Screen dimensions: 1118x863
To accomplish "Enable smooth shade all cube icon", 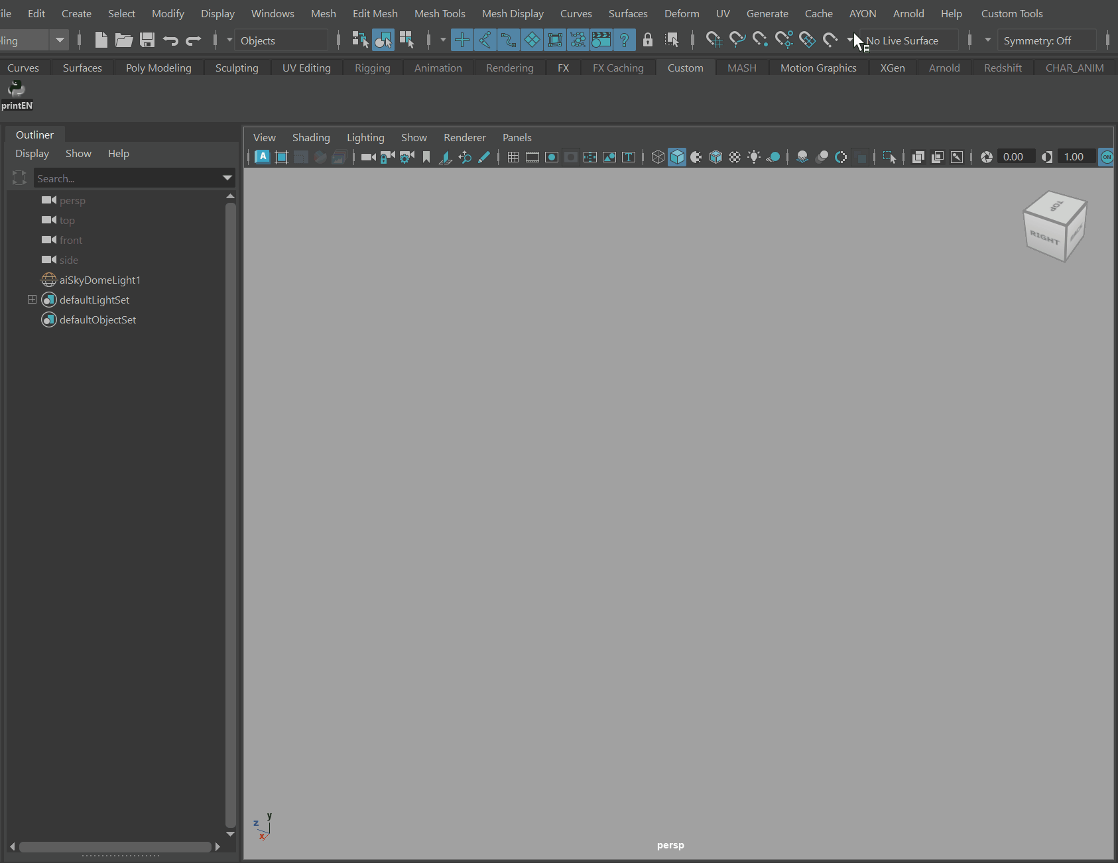I will [x=677, y=157].
